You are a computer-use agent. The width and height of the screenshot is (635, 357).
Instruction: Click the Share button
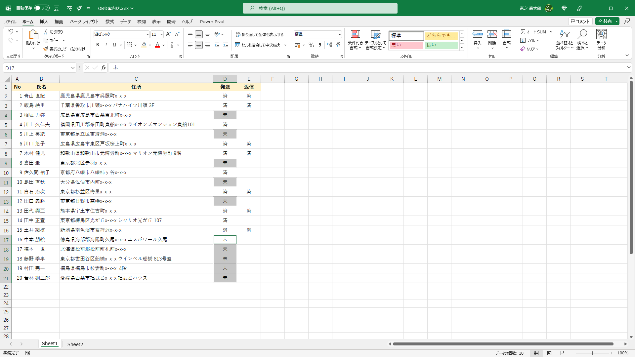tap(605, 21)
